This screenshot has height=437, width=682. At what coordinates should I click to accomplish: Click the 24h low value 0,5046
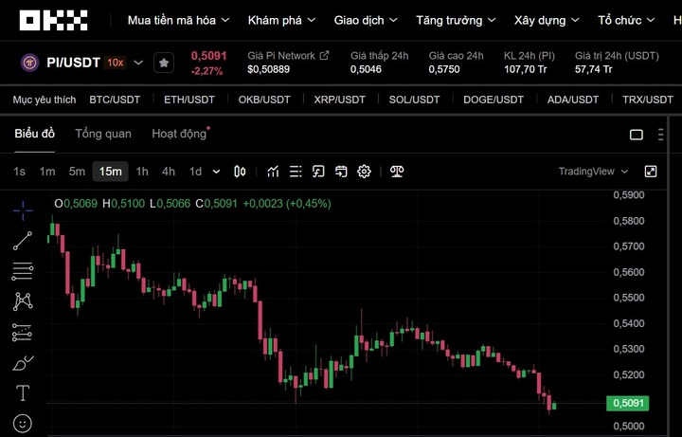pyautogui.click(x=367, y=69)
